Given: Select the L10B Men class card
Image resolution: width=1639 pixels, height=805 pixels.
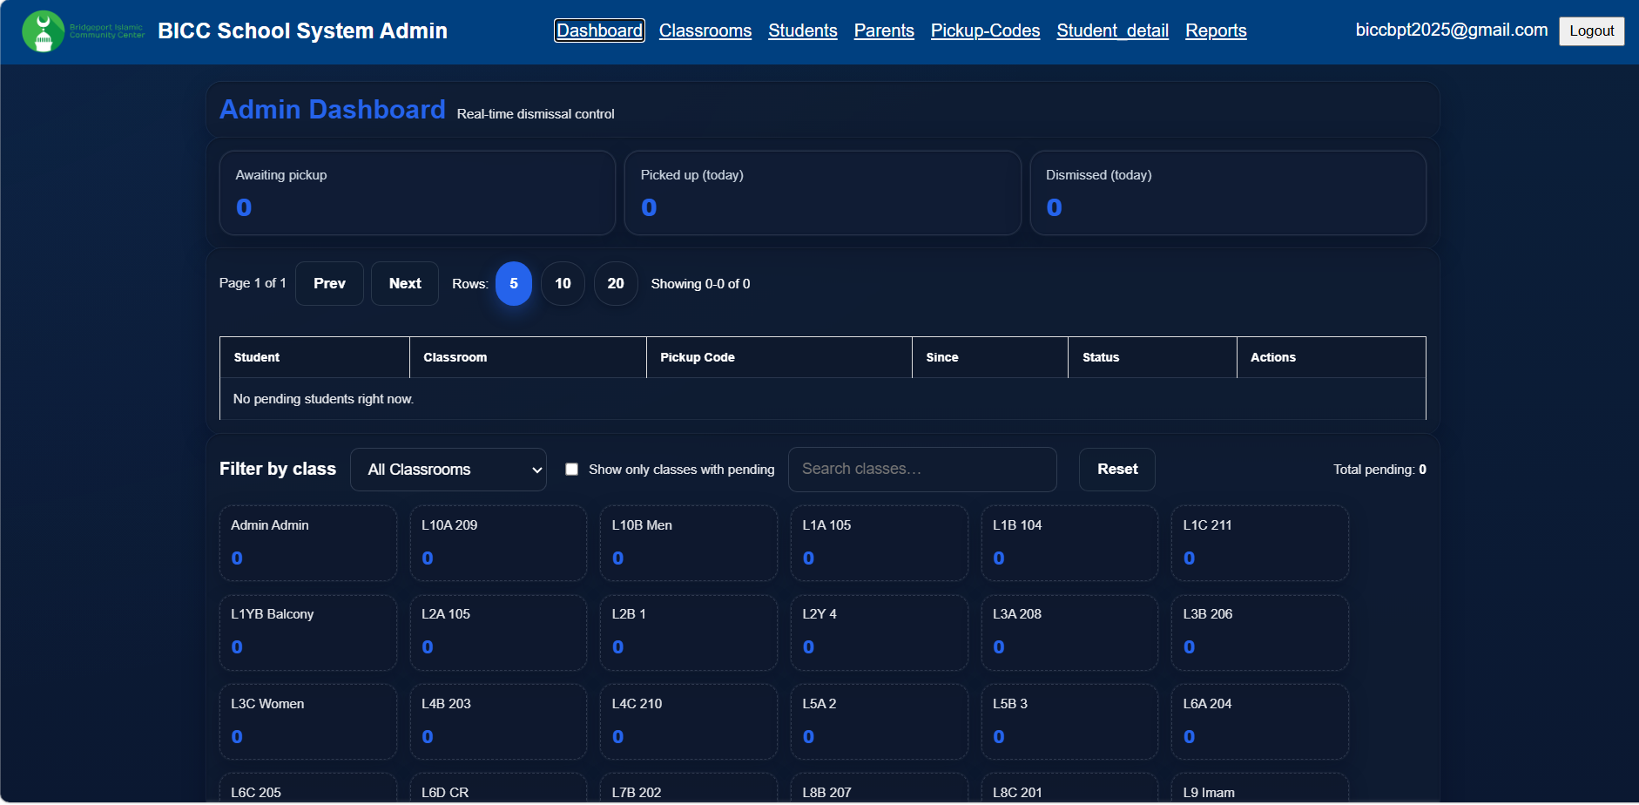Looking at the screenshot, I should (689, 543).
